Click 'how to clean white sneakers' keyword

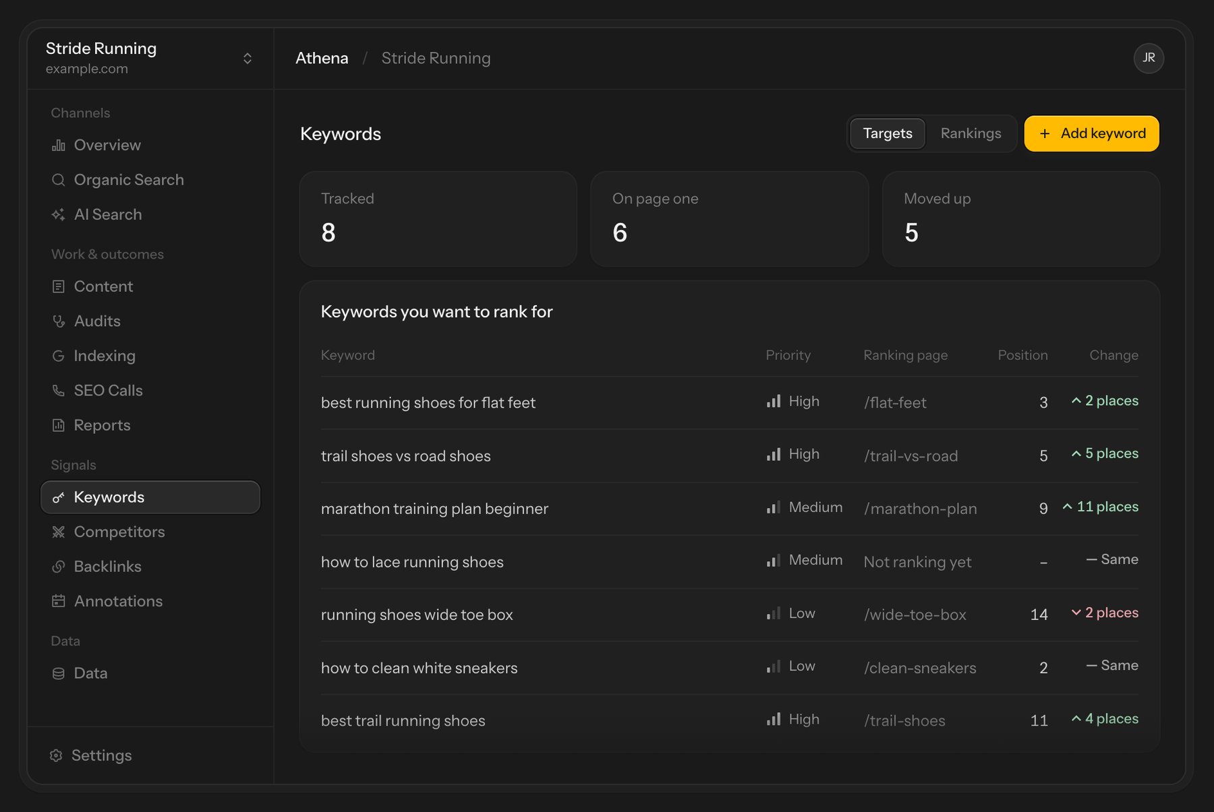[419, 668]
